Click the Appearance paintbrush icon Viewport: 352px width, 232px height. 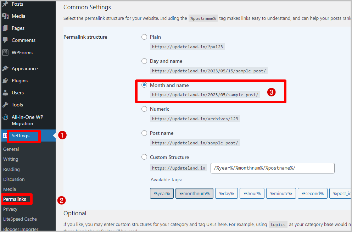pyautogui.click(x=5, y=68)
